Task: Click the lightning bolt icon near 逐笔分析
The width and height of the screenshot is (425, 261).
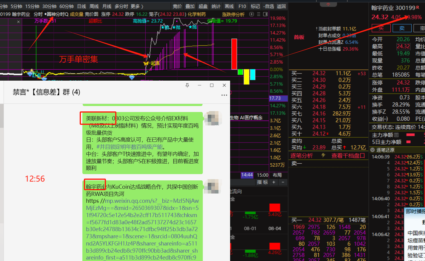Action: [x=323, y=155]
